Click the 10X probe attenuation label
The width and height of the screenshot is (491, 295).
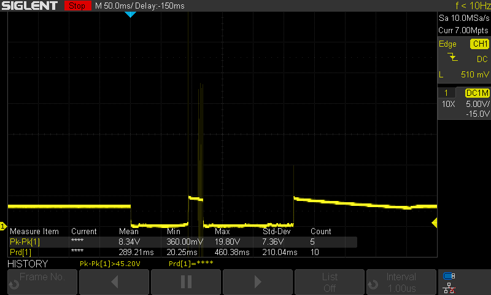(449, 104)
